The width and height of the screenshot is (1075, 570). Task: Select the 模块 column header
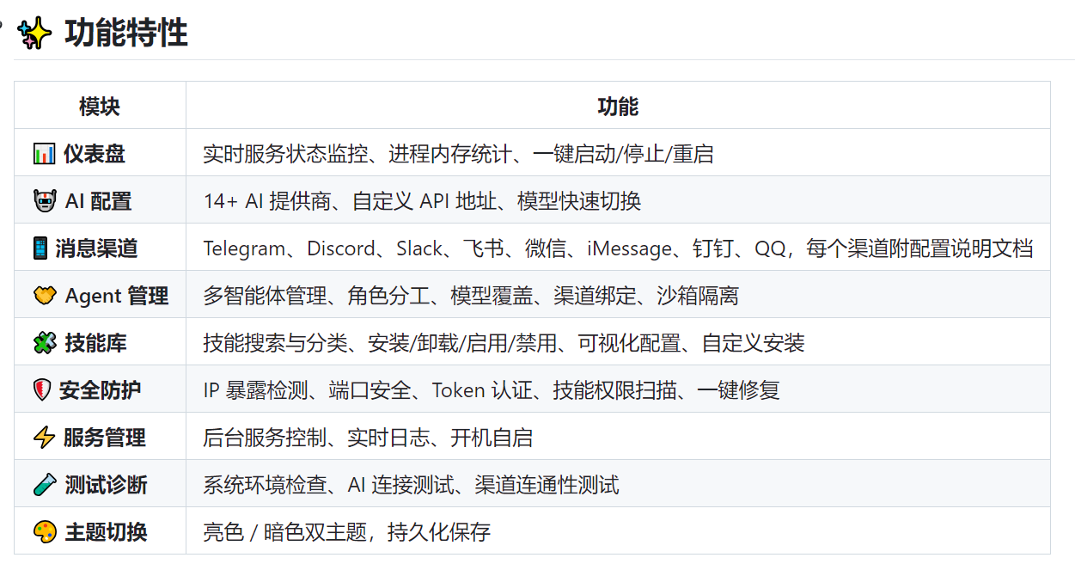point(99,105)
